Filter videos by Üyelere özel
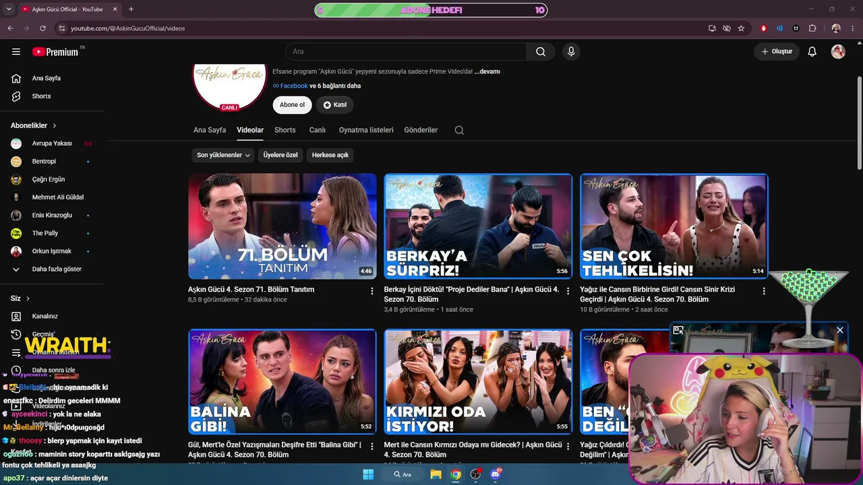The height and width of the screenshot is (485, 863). click(280, 155)
